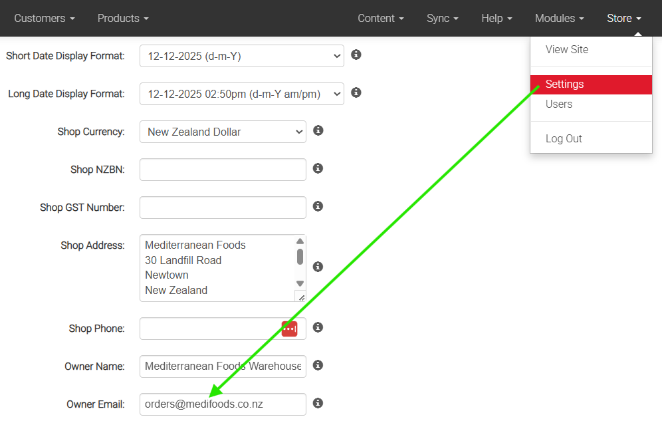Viewport: 662px width, 421px height.
Task: Click the info icon next to Owner Name
Action: pos(318,365)
